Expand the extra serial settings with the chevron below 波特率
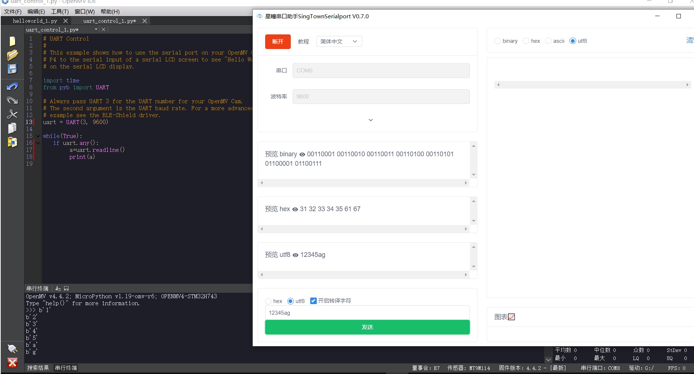 click(371, 120)
